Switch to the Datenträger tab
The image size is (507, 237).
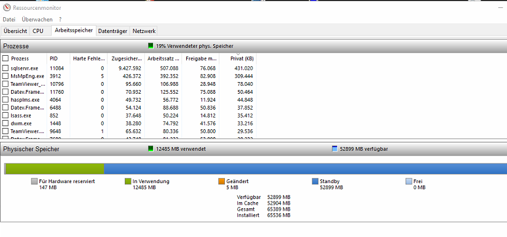(112, 31)
